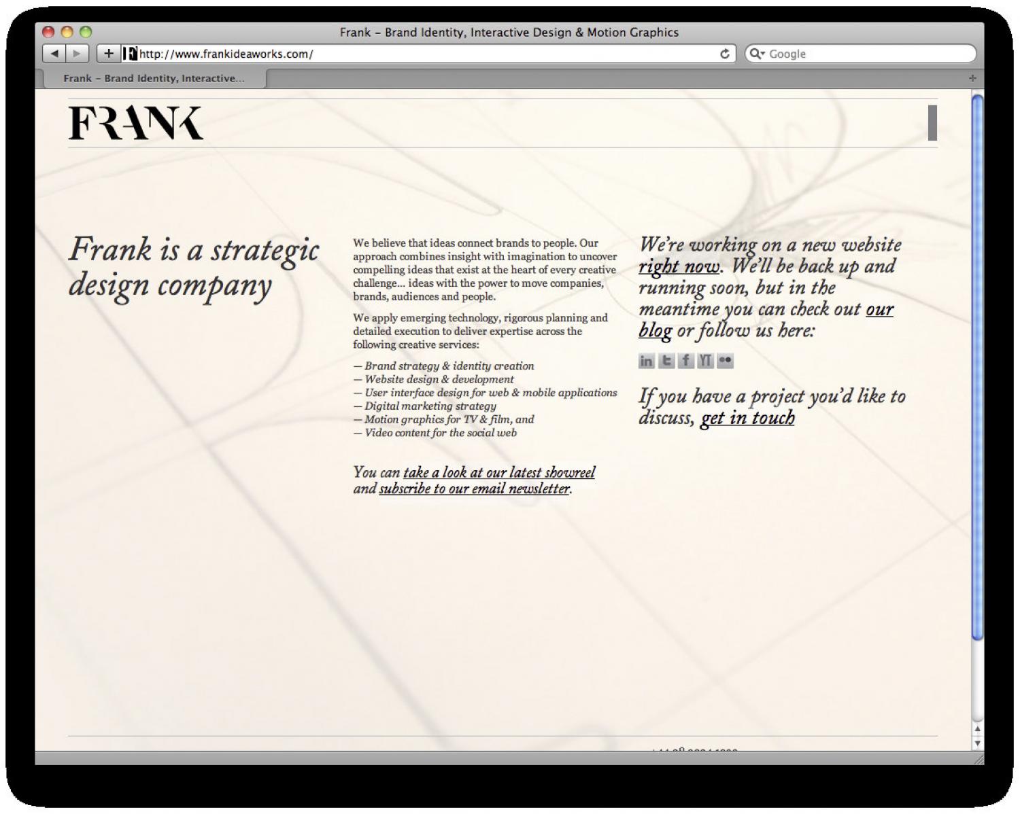Image resolution: width=1020 pixels, height=814 pixels.
Task: Click the Google search input field
Action: pyautogui.click(x=867, y=54)
